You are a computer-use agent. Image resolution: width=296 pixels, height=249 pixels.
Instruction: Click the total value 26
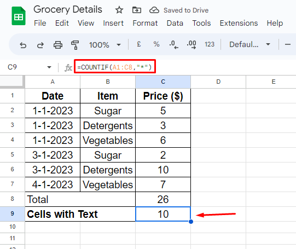[163, 199]
